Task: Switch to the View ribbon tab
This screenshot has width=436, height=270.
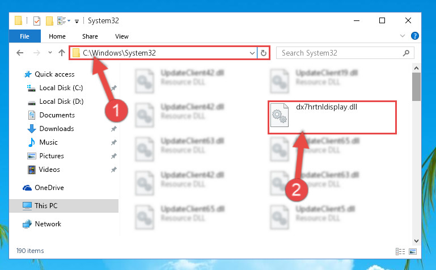Action: 122,36
